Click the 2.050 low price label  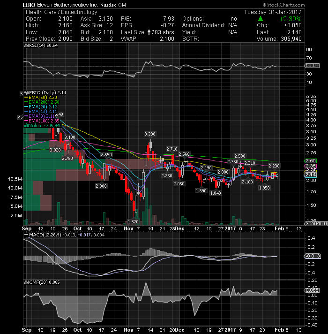179,184
